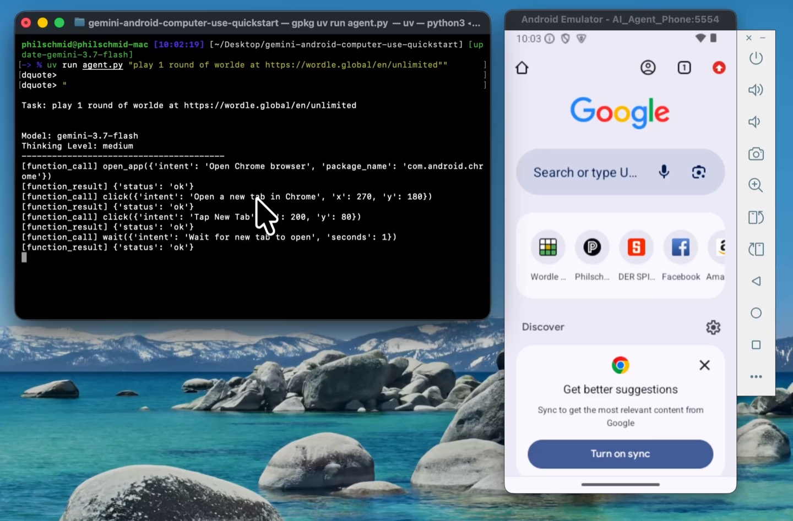Open the Wordle shortcut tile
This screenshot has height=521, width=793.
pyautogui.click(x=548, y=256)
